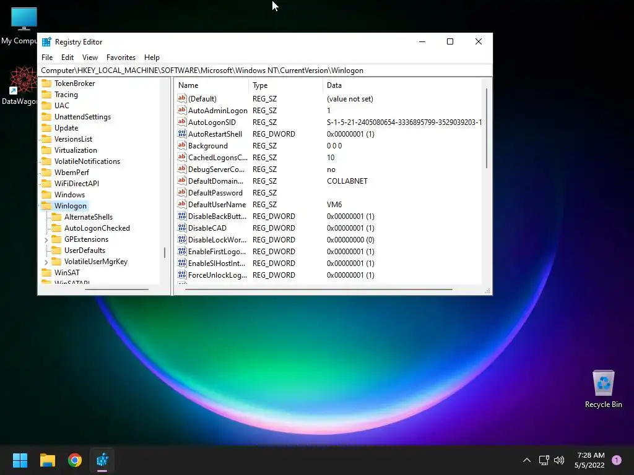Expand the GPExtensions subkey
Screen dimensions: 634x475
pos(46,240)
